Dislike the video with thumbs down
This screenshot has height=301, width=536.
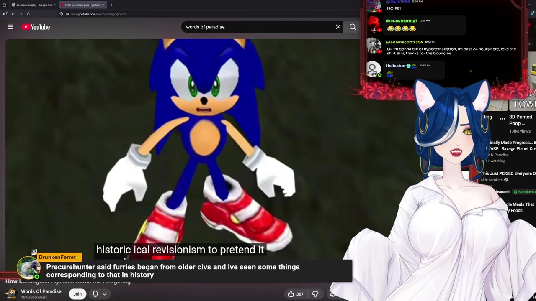point(315,294)
